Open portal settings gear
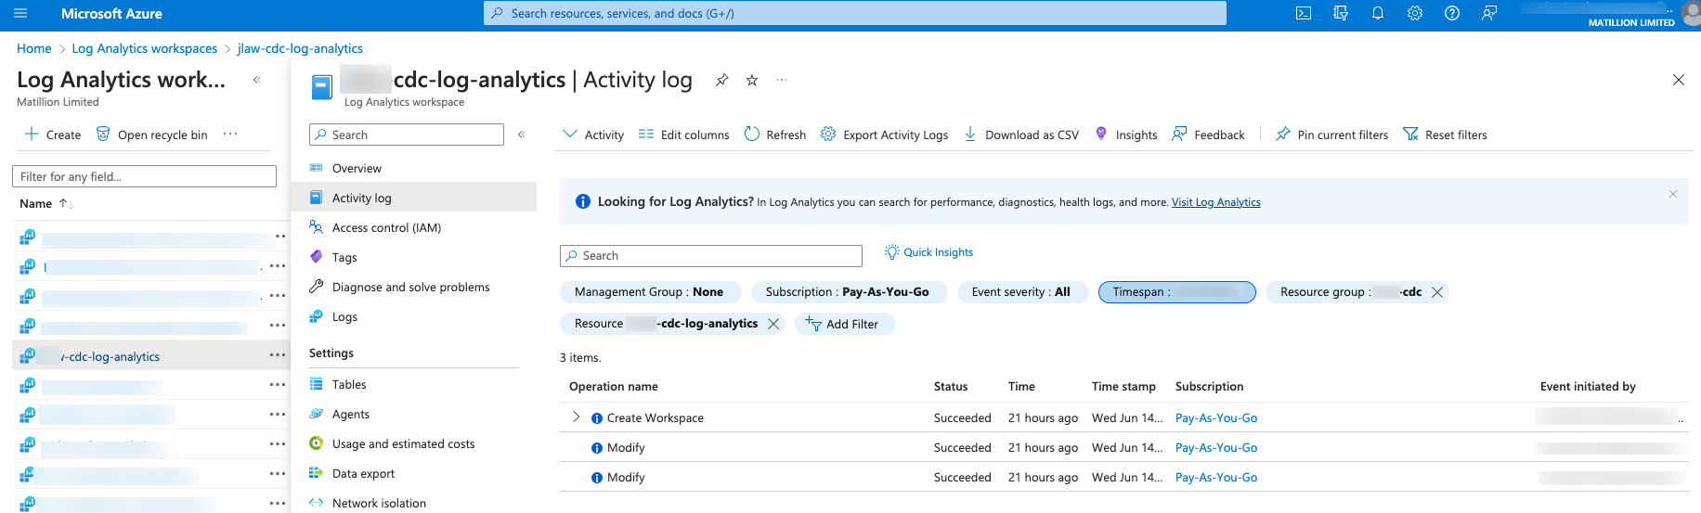The width and height of the screenshot is (1701, 513). (1415, 13)
